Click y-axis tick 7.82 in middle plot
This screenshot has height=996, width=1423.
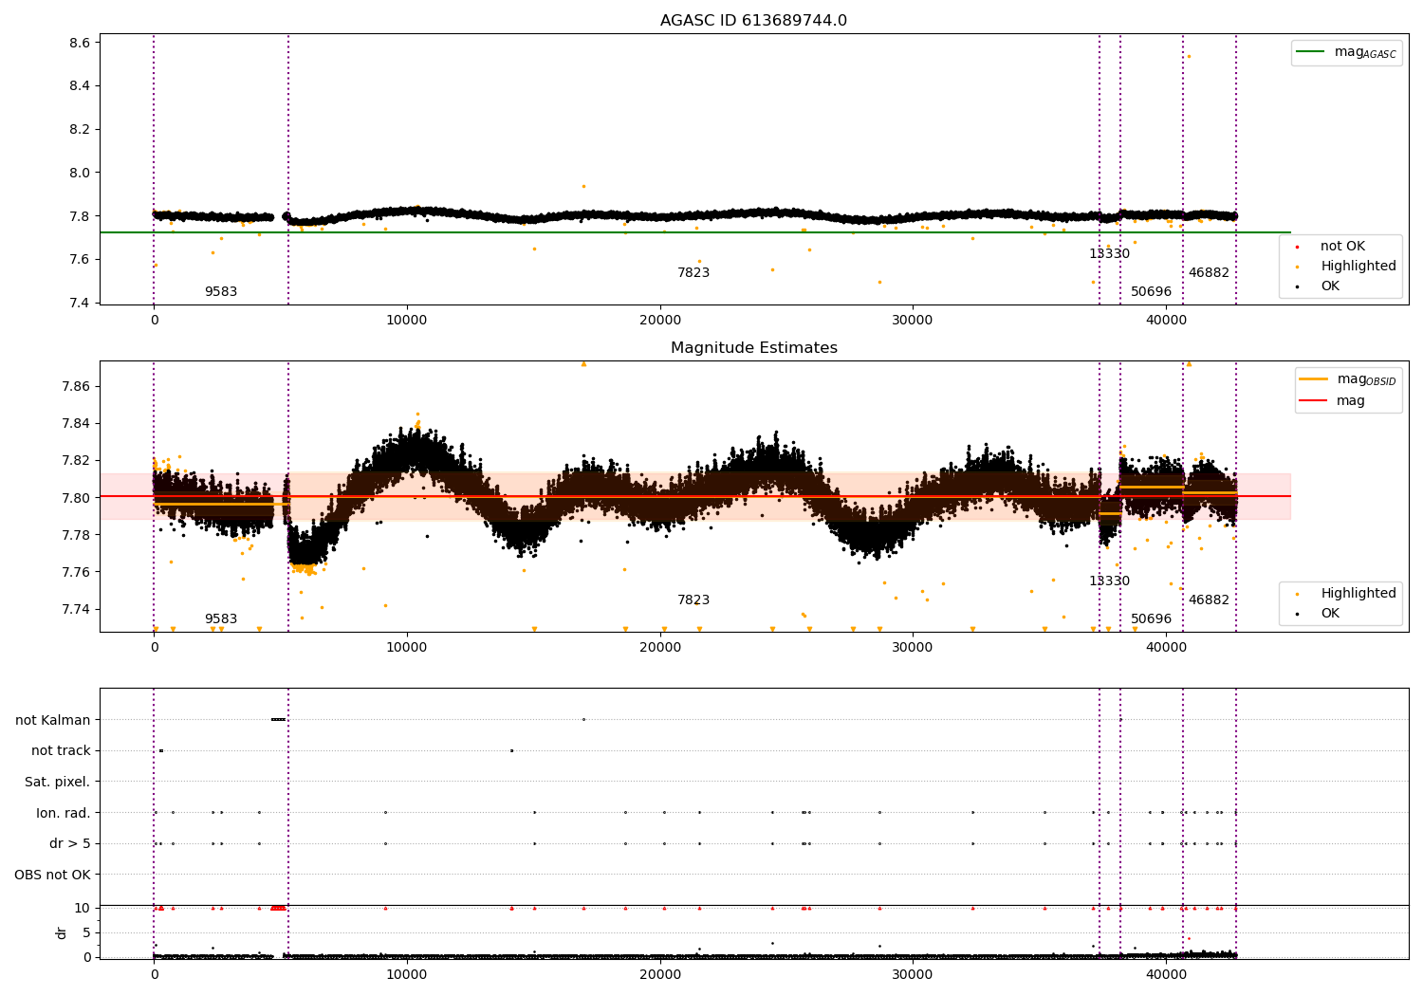click(76, 460)
